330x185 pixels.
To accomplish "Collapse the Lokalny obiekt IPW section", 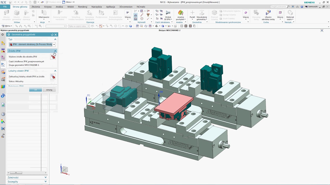I will [55, 71].
